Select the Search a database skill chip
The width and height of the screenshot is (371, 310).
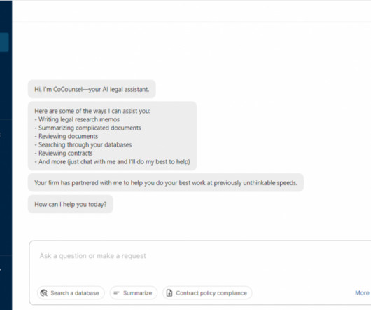pos(71,293)
